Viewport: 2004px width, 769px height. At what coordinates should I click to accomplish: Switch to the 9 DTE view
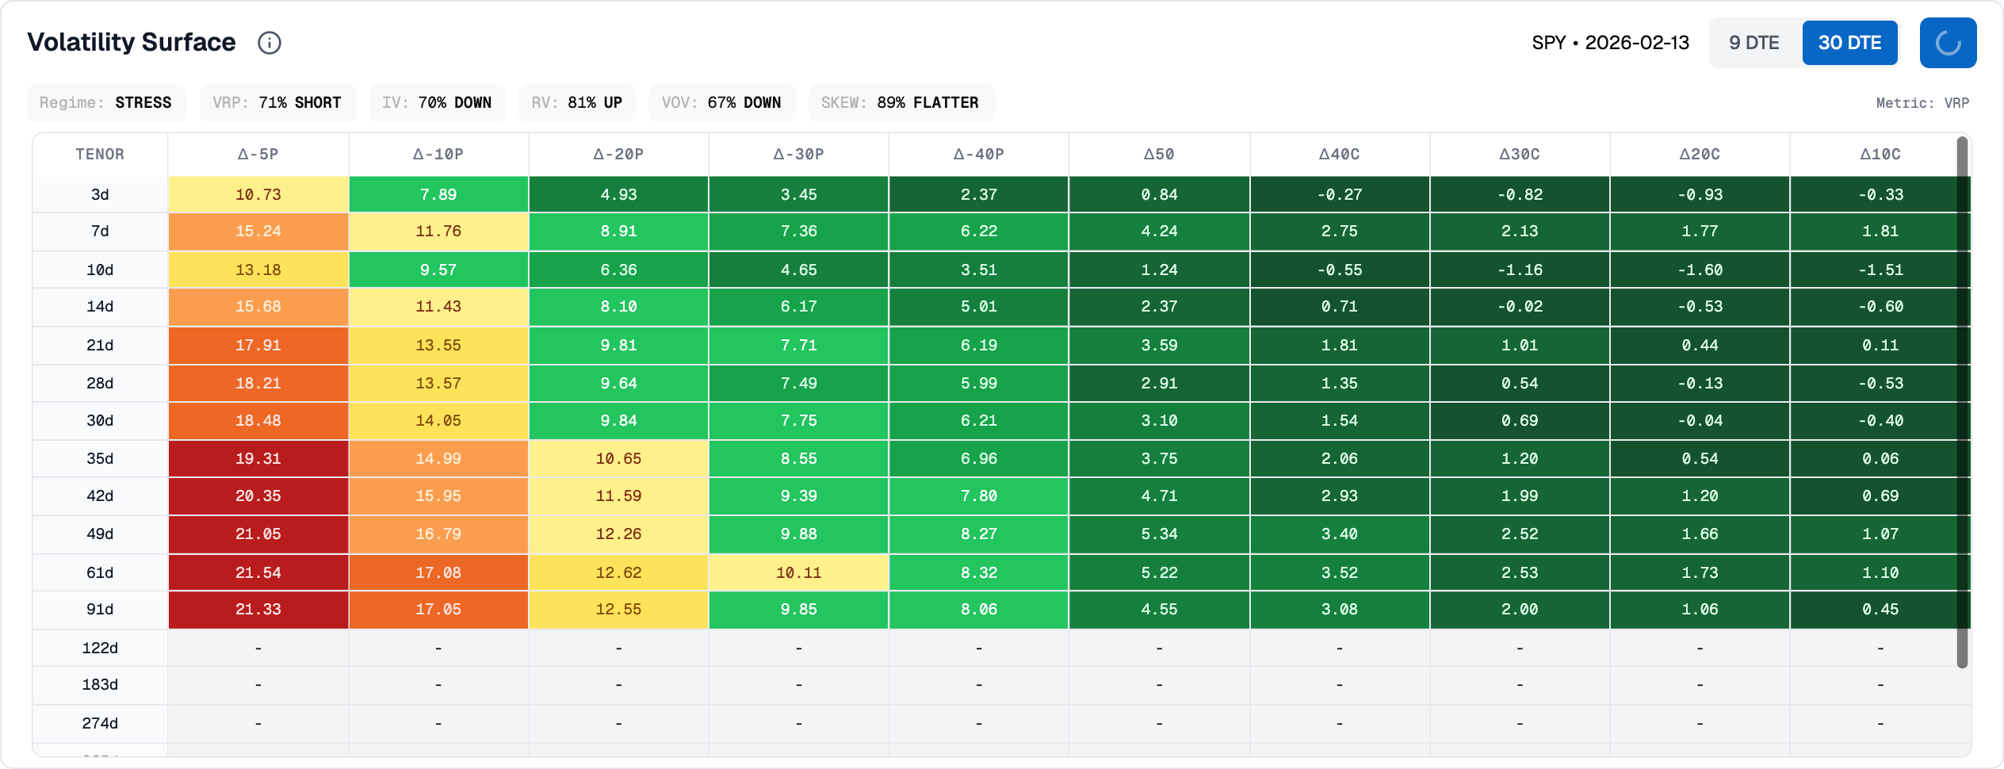pyautogui.click(x=1753, y=43)
